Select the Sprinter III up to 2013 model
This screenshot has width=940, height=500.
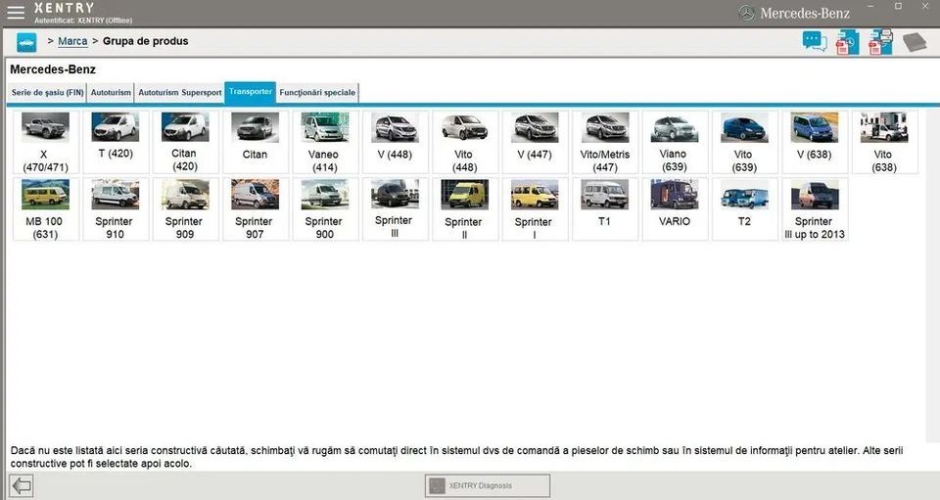click(815, 209)
